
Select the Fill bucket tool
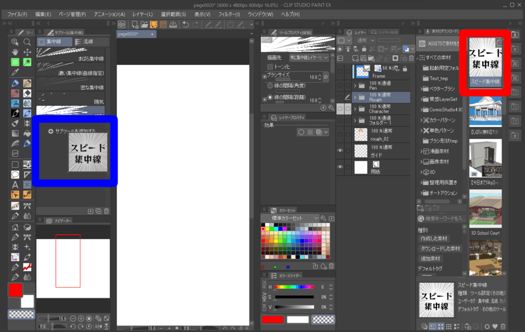tap(27, 133)
